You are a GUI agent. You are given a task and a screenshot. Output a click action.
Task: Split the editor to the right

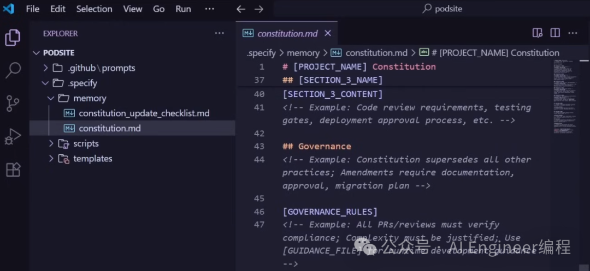coord(555,33)
